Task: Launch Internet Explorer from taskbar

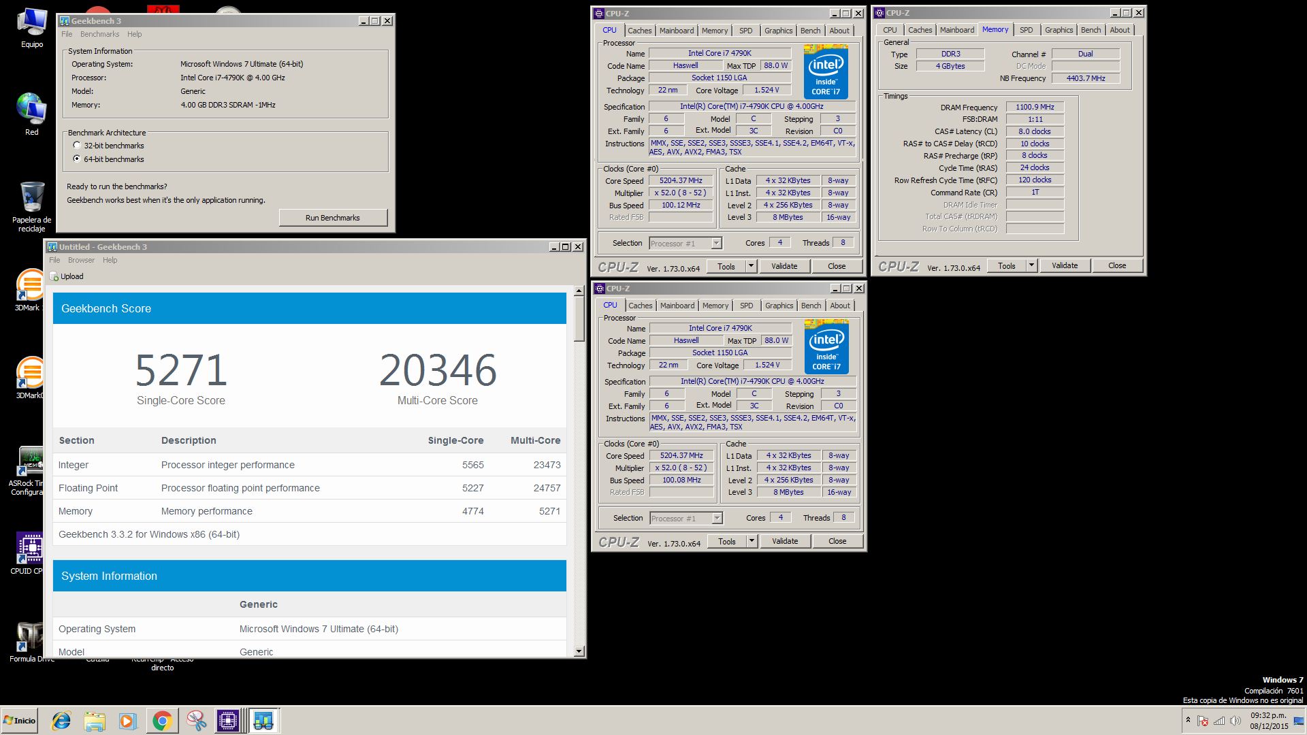Action: click(x=61, y=721)
